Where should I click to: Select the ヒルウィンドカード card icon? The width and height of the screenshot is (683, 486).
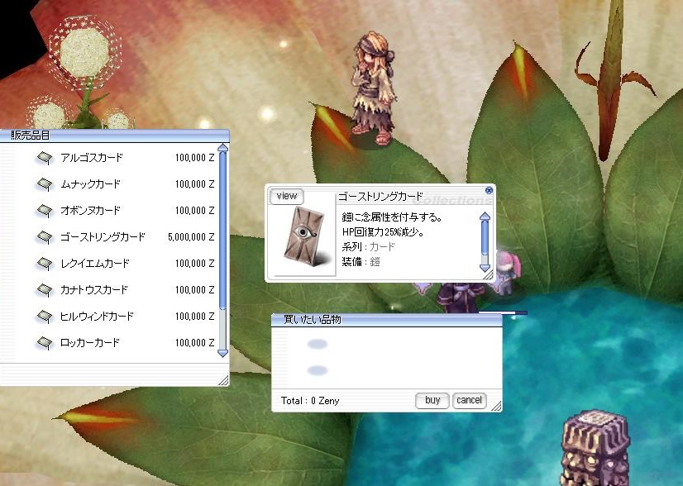pyautogui.click(x=44, y=317)
